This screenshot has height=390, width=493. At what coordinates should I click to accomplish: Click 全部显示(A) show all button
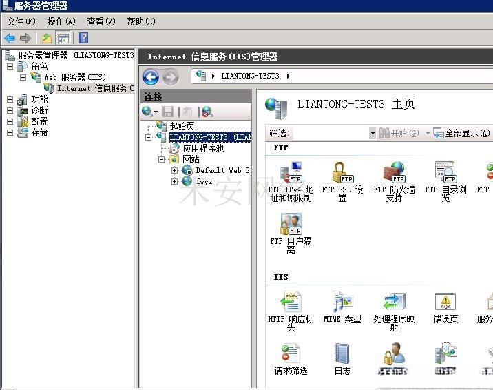coord(461,133)
